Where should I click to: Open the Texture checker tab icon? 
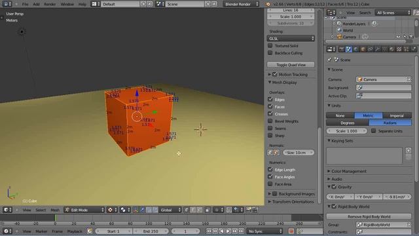pyautogui.click(x=399, y=49)
